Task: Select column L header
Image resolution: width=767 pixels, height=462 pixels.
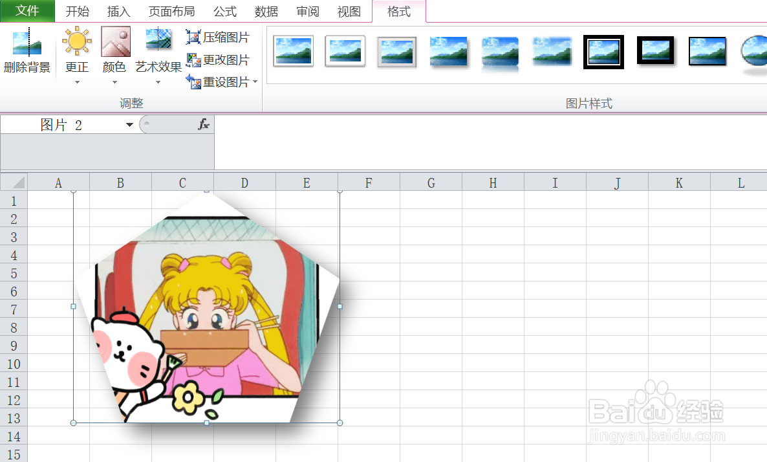Action: [739, 183]
